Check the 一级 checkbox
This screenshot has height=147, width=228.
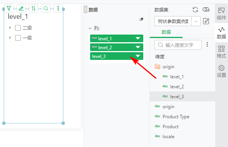(18, 38)
